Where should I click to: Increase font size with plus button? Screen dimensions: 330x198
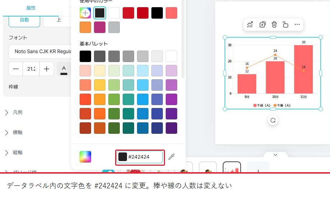pos(47,69)
